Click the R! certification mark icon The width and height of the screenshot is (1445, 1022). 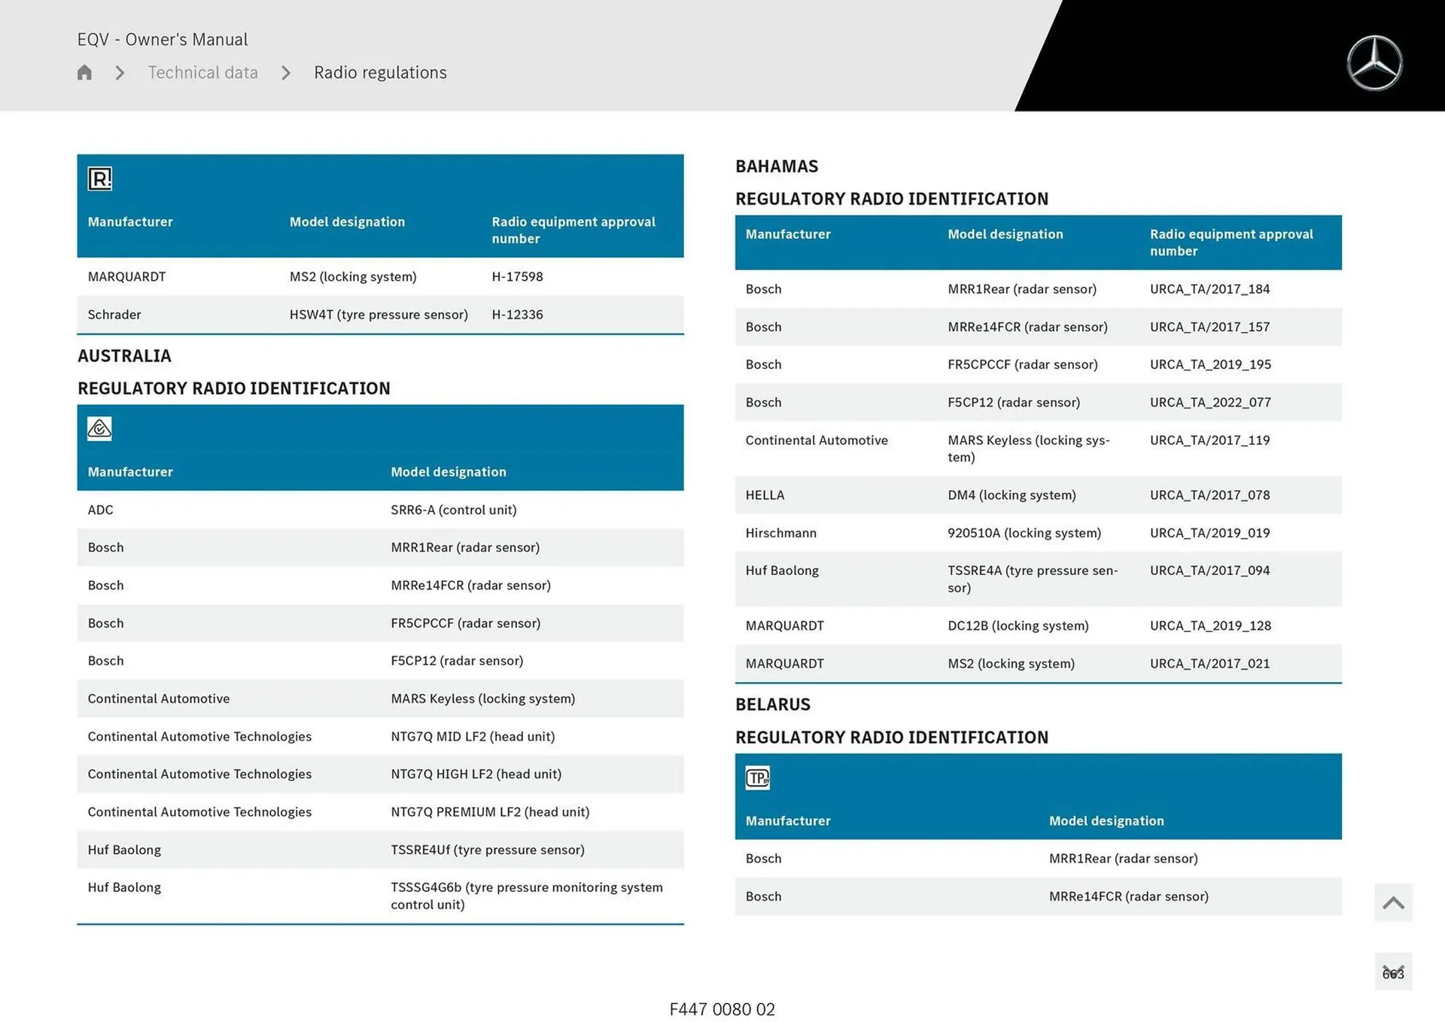click(x=100, y=179)
